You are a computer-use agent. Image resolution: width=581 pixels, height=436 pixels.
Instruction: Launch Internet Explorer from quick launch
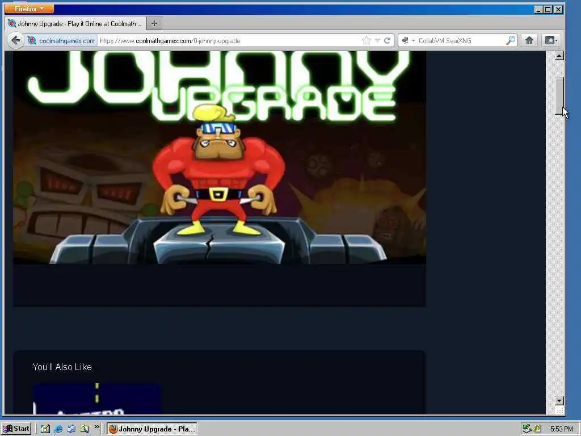click(x=58, y=429)
